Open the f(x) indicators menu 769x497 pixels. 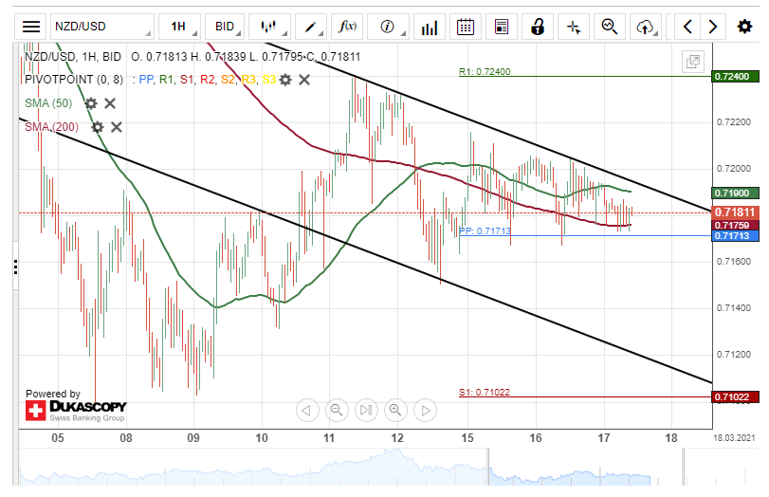[348, 27]
